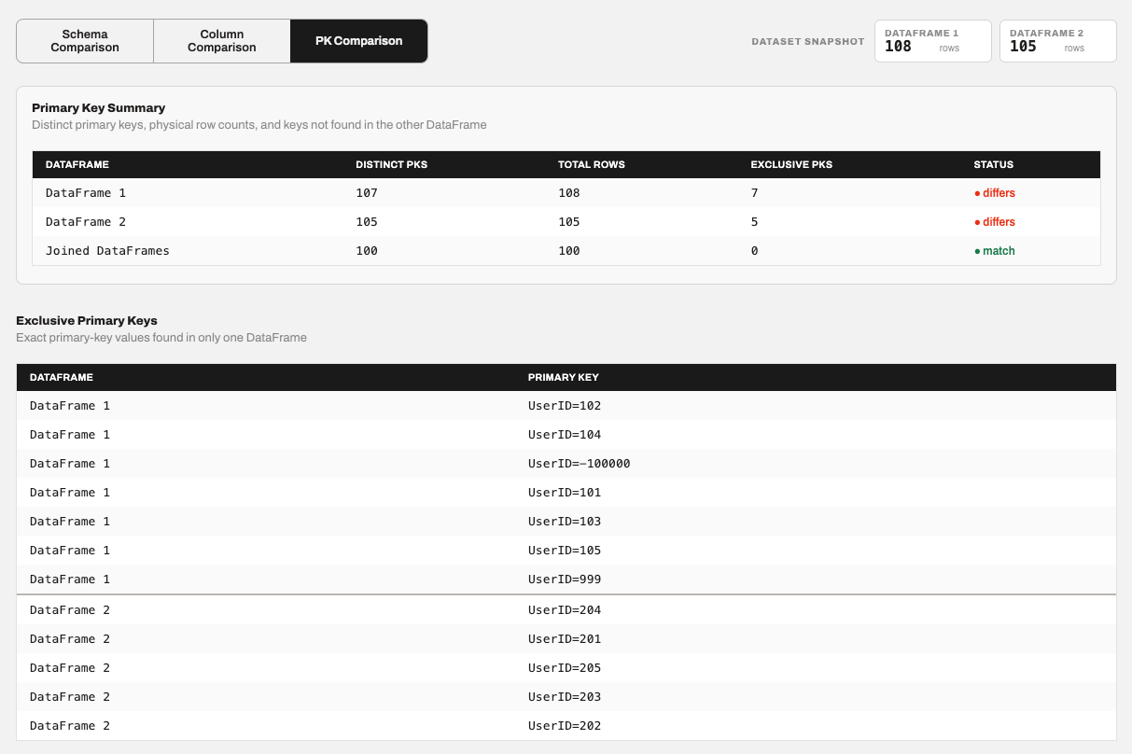The height and width of the screenshot is (754, 1132).
Task: Click the UserID=999 cell
Action: [x=565, y=579]
